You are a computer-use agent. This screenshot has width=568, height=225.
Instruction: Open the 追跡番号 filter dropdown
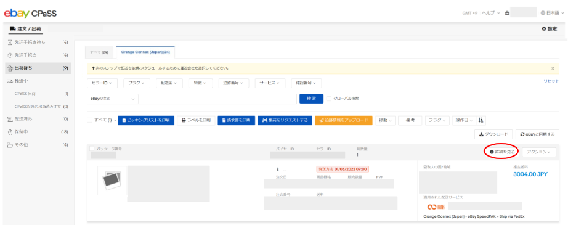click(233, 83)
